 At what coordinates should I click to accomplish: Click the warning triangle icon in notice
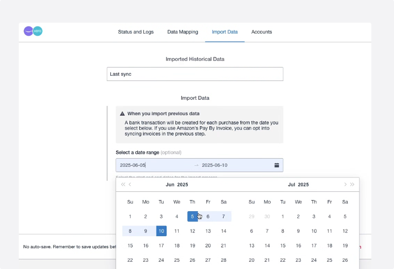pos(122,114)
